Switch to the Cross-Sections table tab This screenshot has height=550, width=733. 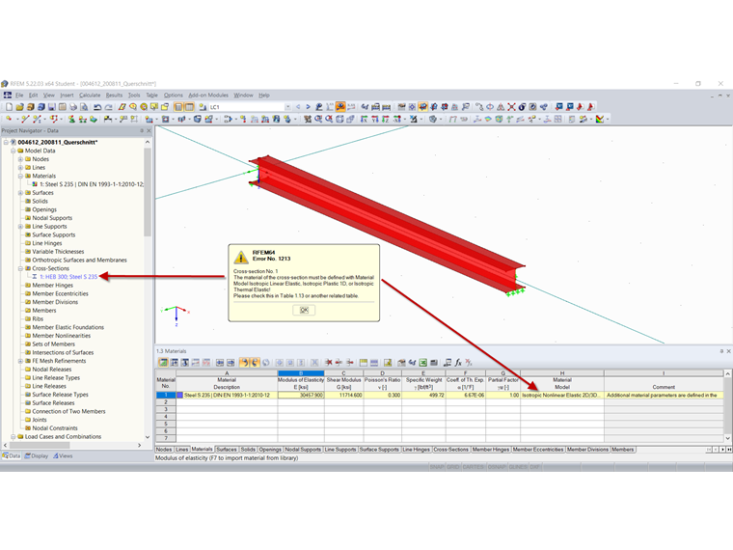450,450
